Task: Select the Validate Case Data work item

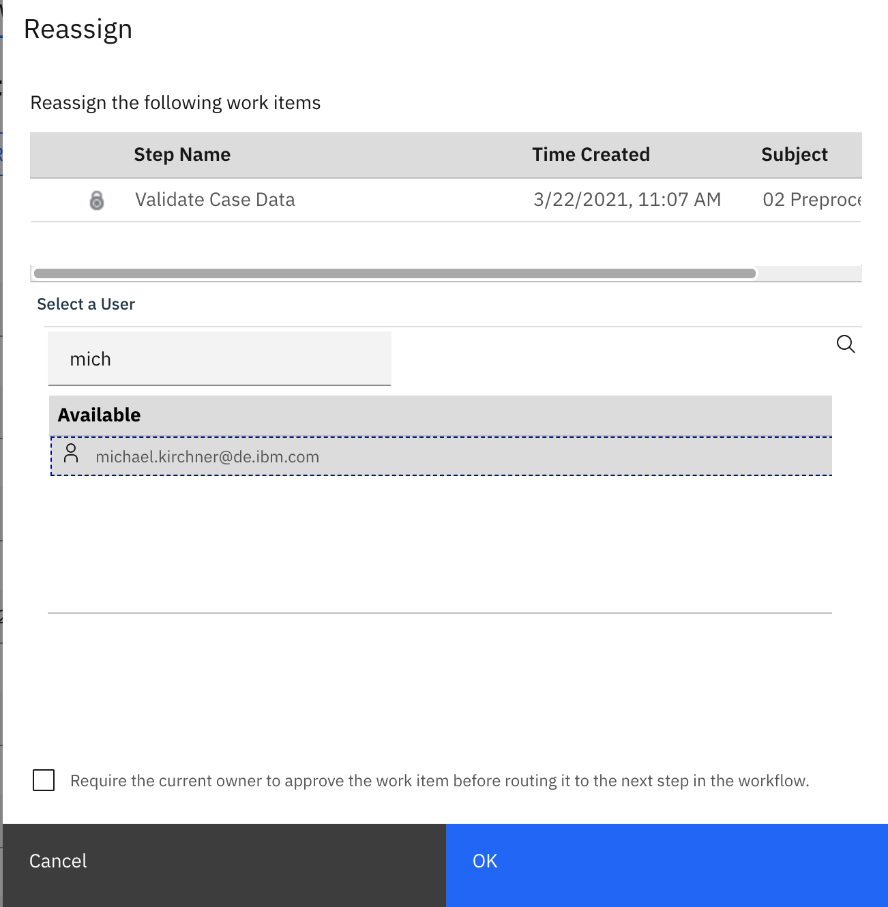Action: pos(215,200)
